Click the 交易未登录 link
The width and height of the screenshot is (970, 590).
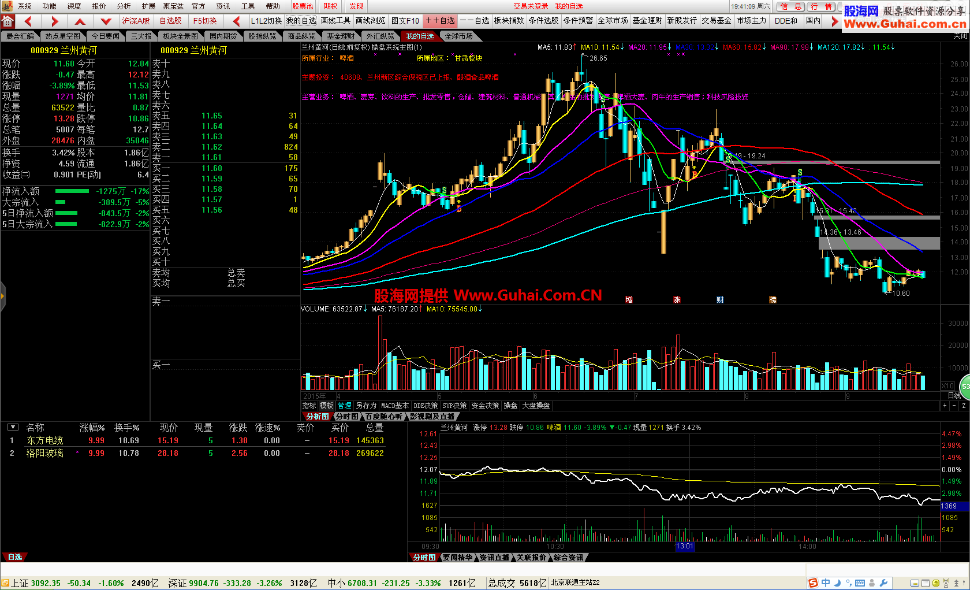click(x=531, y=6)
